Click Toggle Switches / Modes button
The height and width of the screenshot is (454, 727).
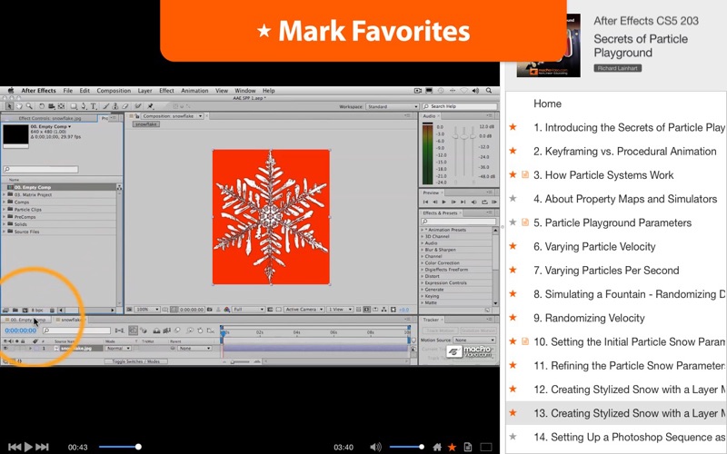pos(135,361)
